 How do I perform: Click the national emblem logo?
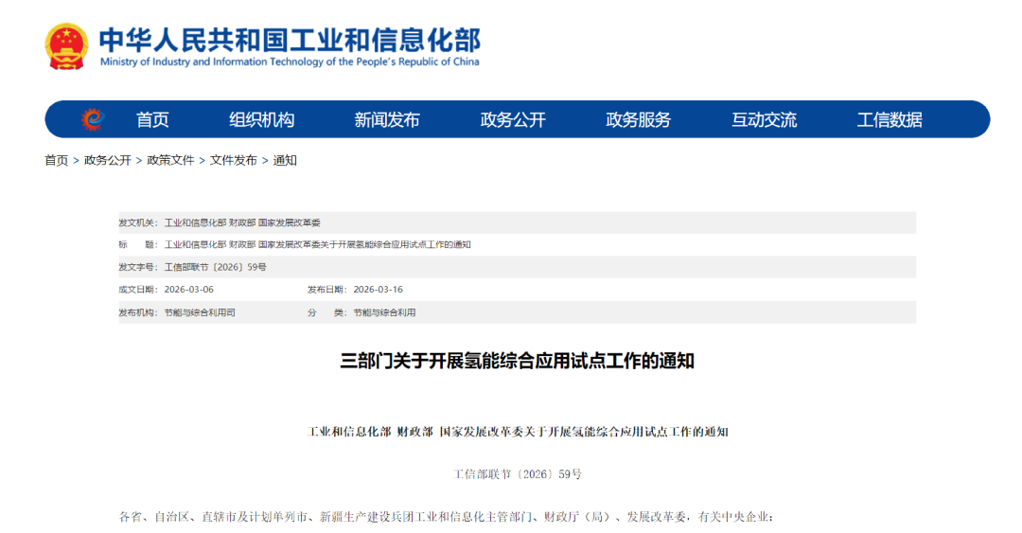pos(66,46)
